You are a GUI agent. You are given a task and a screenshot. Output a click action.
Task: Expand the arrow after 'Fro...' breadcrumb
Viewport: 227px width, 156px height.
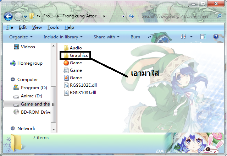[58, 16]
